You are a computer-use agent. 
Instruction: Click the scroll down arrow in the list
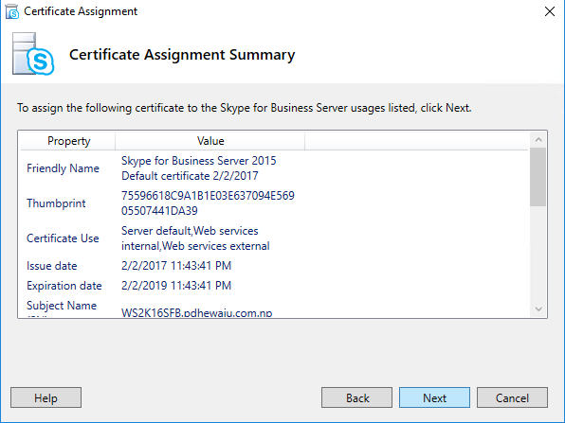538,309
